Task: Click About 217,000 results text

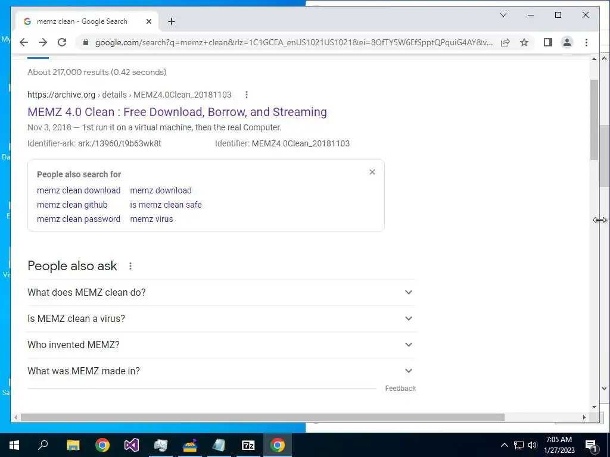Action: pyautogui.click(x=97, y=72)
